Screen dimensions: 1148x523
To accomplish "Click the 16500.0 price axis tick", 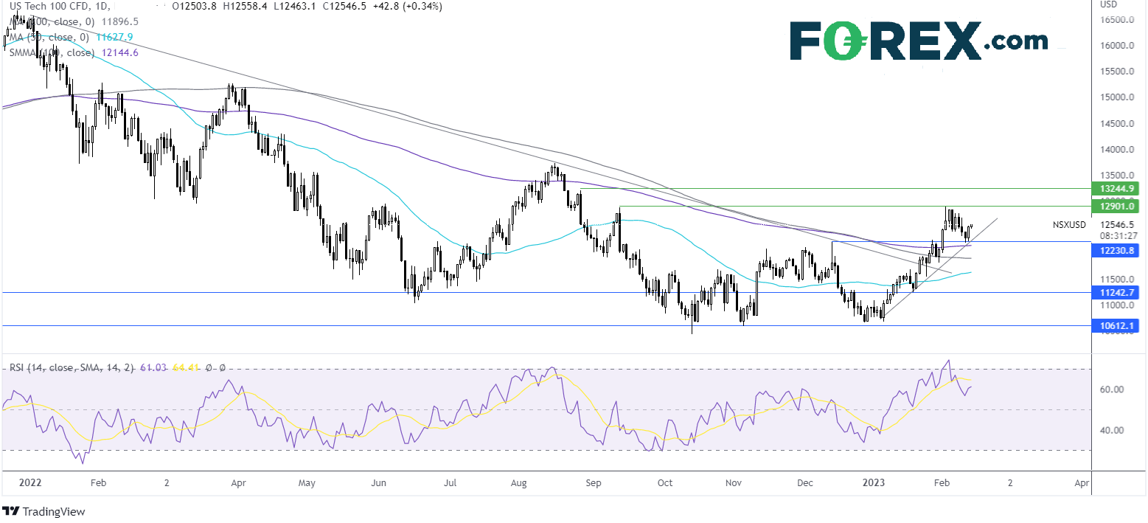I will (x=1116, y=20).
